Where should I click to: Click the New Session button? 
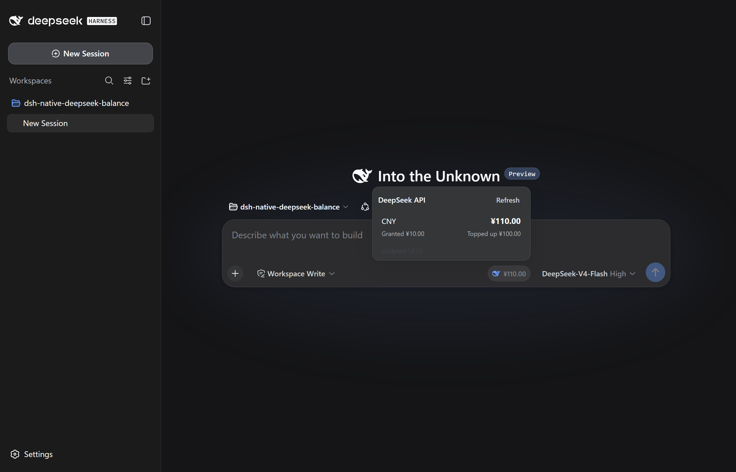pos(80,54)
